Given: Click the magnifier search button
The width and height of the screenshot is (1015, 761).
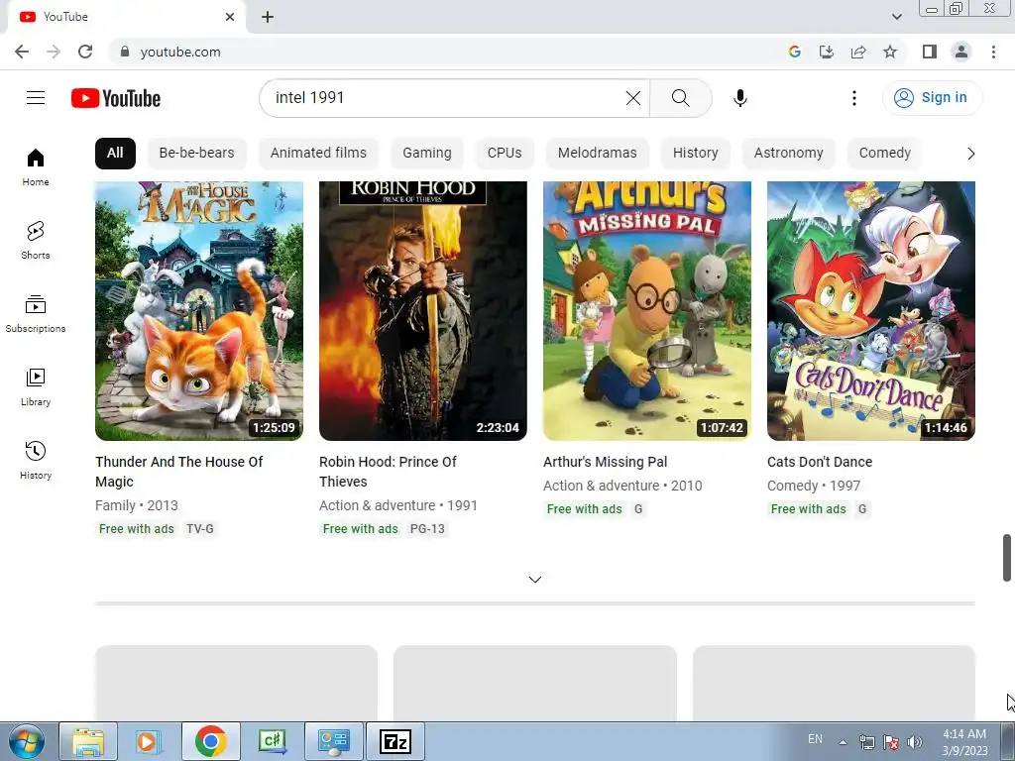Looking at the screenshot, I should coord(680,98).
